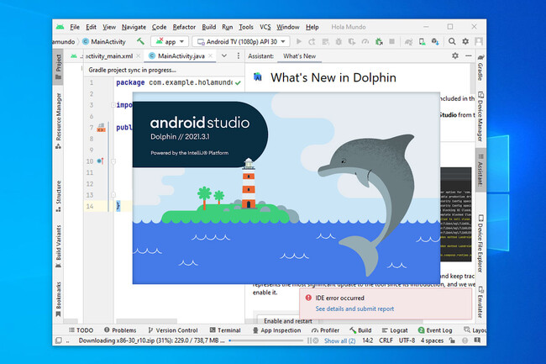This screenshot has height=364, width=546.
Task: Open the Terminal tool window button
Action: click(225, 330)
